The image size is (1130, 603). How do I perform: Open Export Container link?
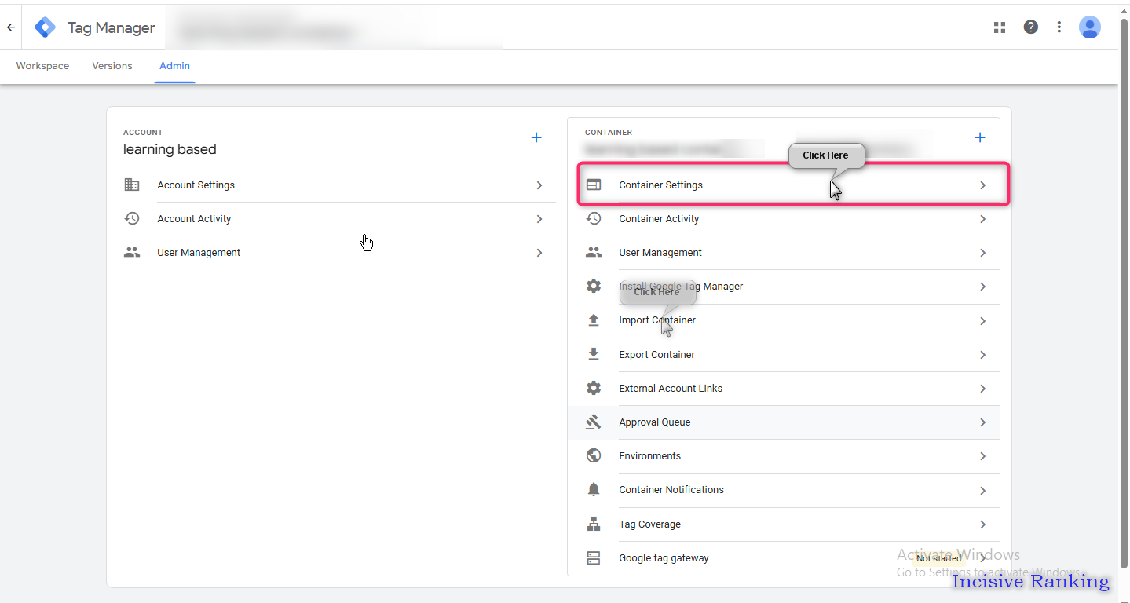(x=656, y=355)
